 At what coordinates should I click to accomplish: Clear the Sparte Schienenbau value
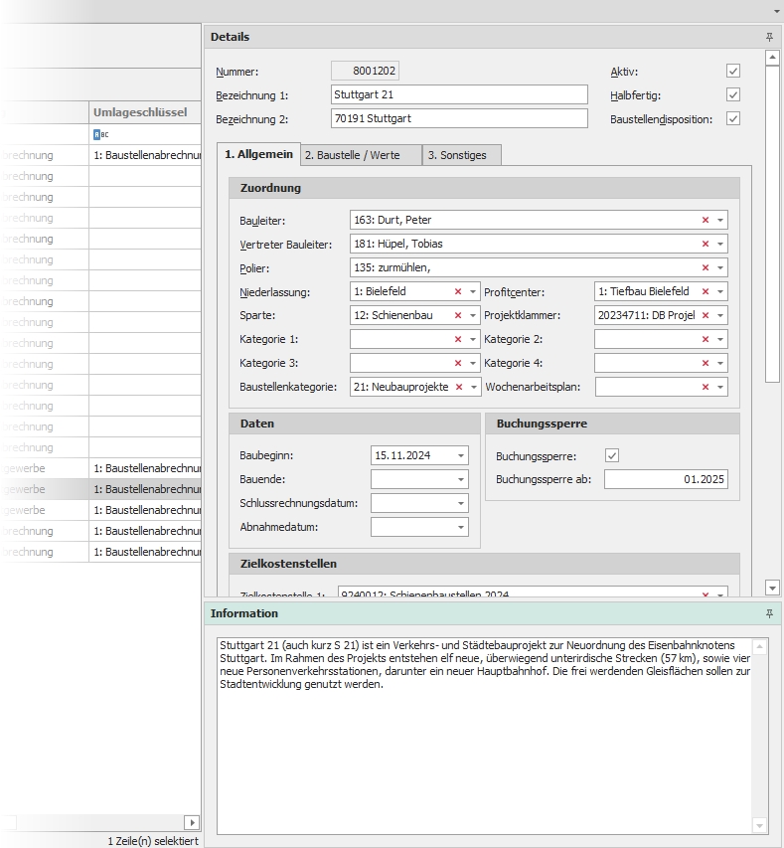[458, 315]
